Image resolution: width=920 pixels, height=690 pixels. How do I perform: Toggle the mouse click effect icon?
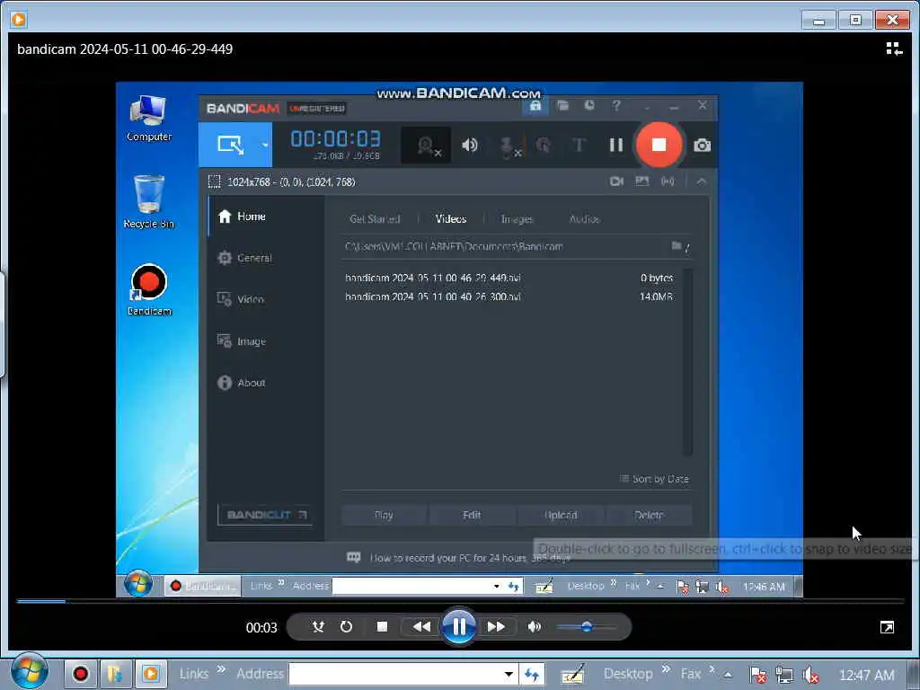[544, 145]
